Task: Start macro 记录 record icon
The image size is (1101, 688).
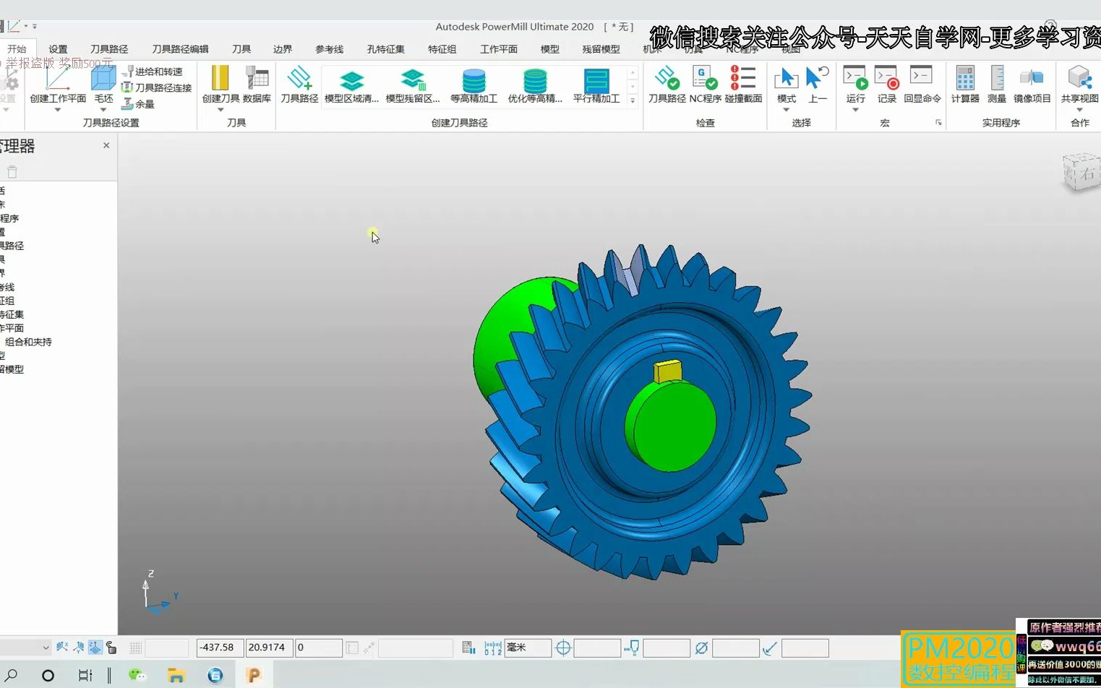Action: click(x=886, y=85)
